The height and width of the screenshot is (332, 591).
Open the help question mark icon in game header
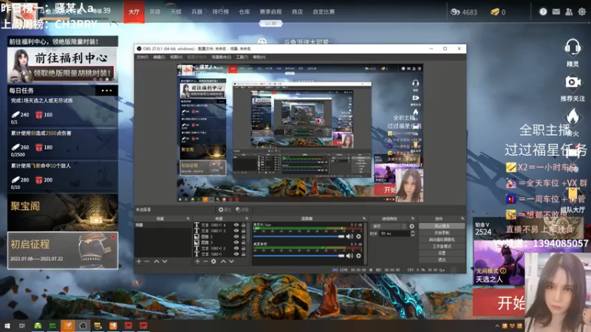click(543, 12)
